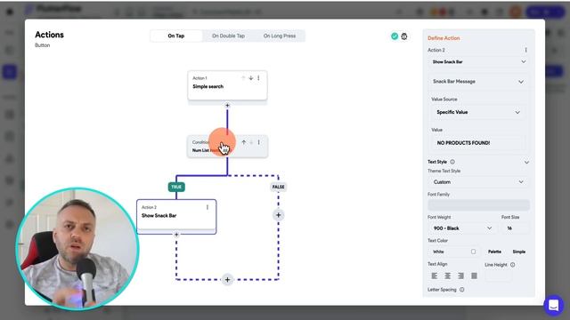Edit the Font Size field showing 16
This screenshot has width=570, height=320.
pos(515,228)
